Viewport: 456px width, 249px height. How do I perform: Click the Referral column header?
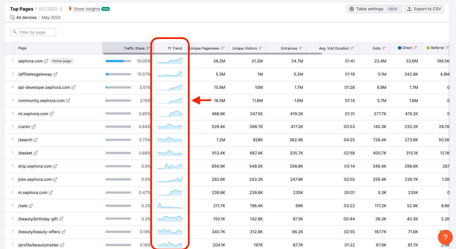pos(437,48)
